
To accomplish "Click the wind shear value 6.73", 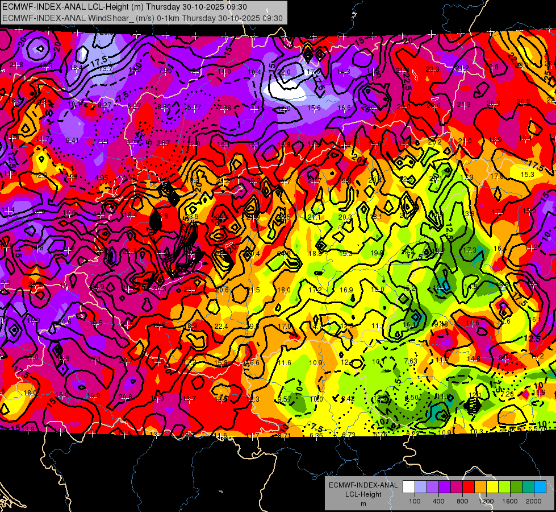I will (x=349, y=435).
